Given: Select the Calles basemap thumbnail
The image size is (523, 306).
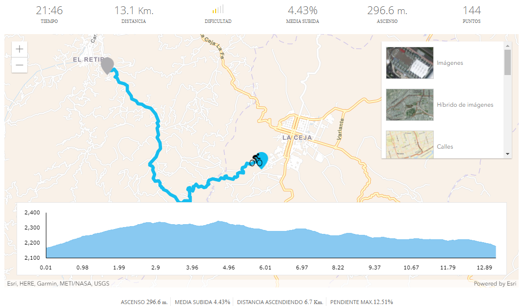Looking at the screenshot, I should coord(410,145).
